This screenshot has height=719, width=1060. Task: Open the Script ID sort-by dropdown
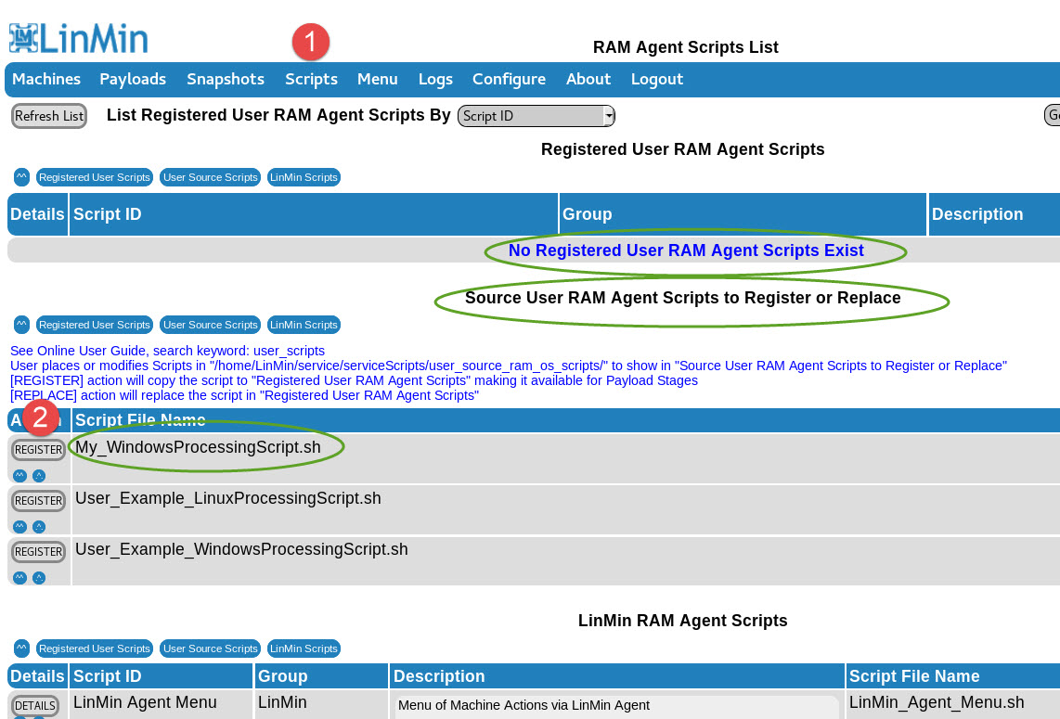click(536, 116)
